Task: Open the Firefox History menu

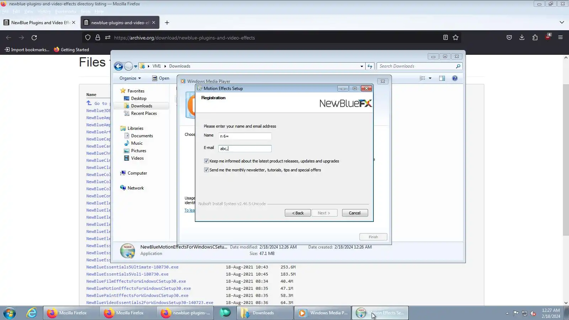Action: 44,11
